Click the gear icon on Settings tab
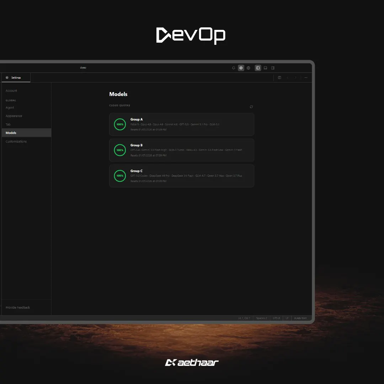 pos(7,78)
